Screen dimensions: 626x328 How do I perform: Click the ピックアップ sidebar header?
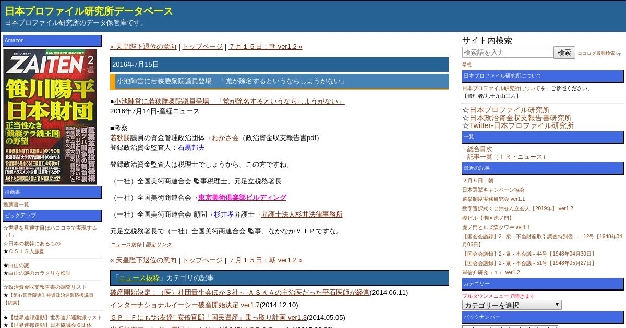tap(53, 216)
